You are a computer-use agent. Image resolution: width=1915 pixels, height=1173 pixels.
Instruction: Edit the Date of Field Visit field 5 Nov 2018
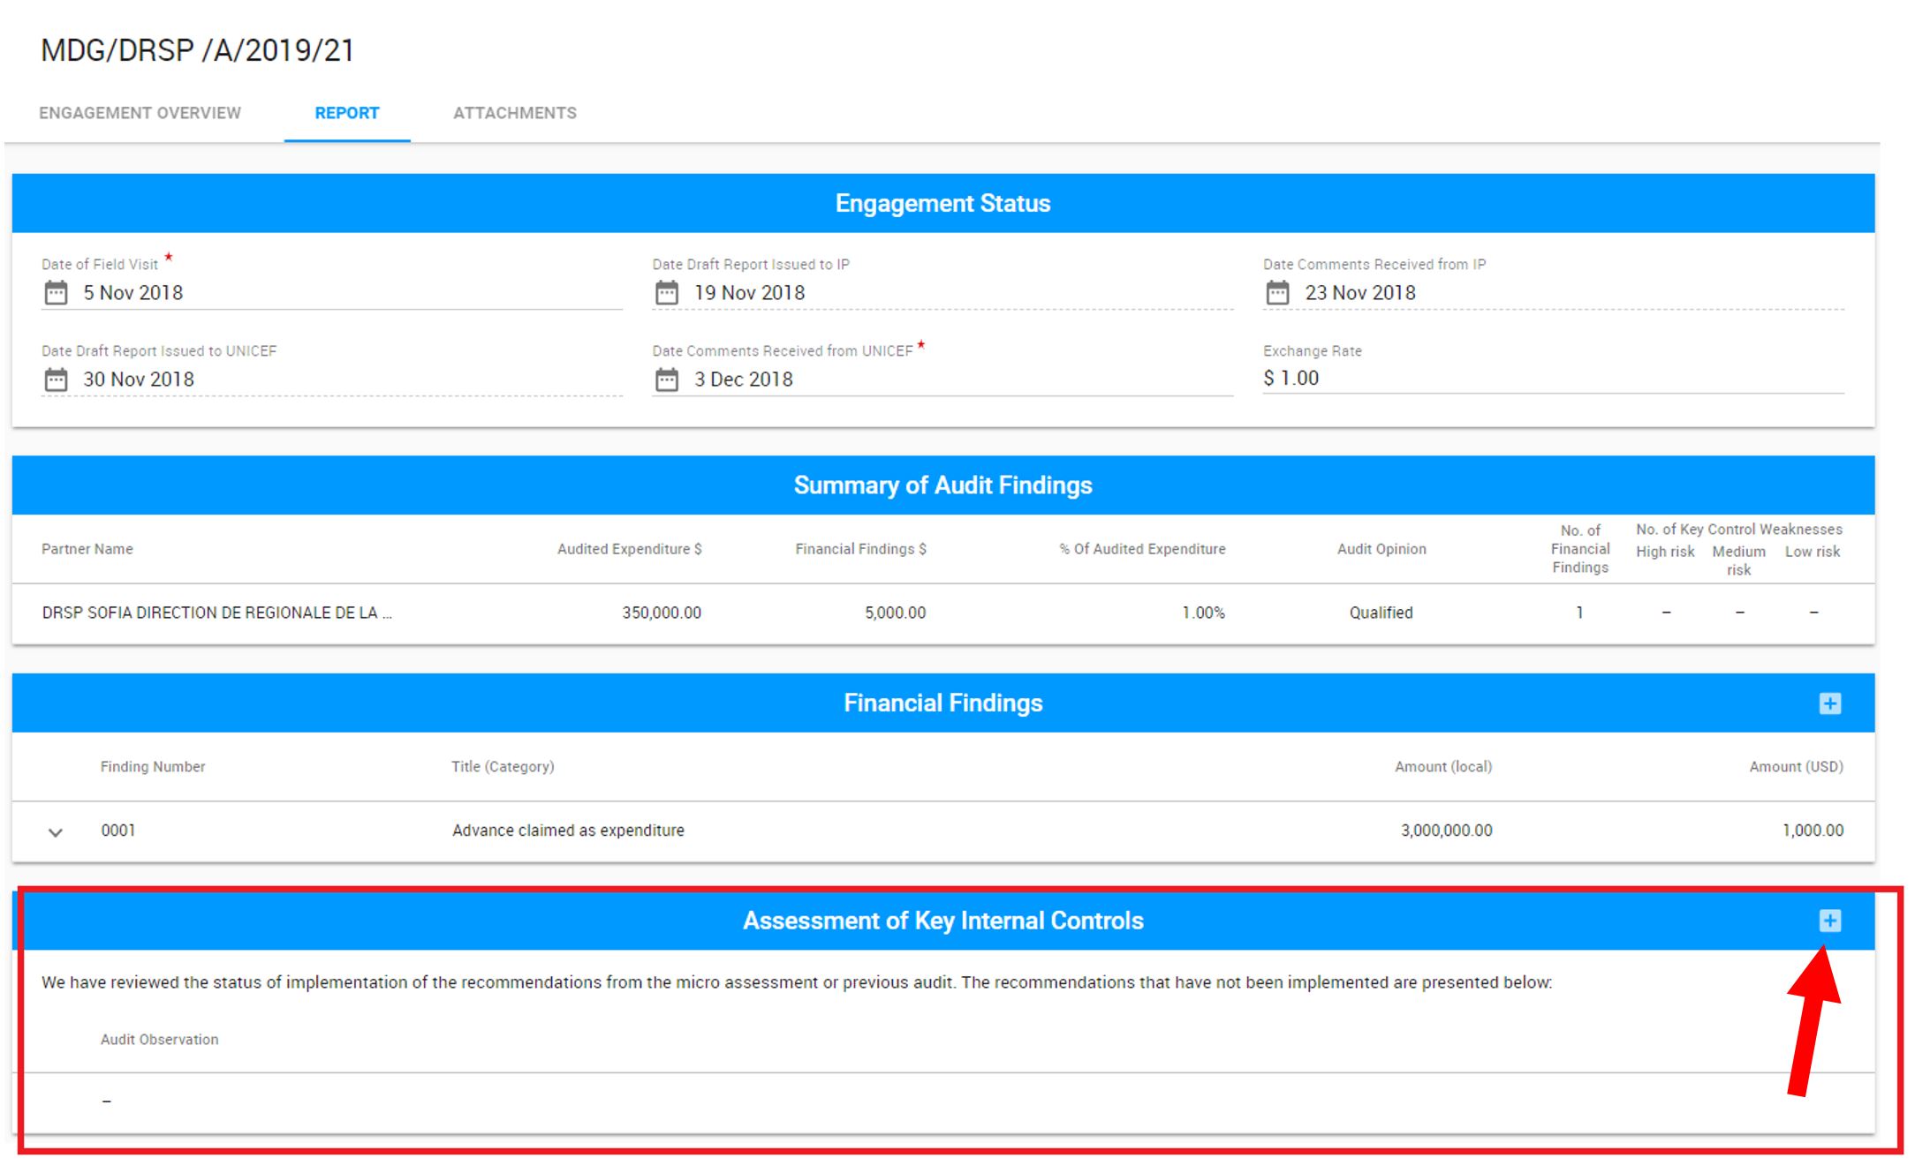332,293
